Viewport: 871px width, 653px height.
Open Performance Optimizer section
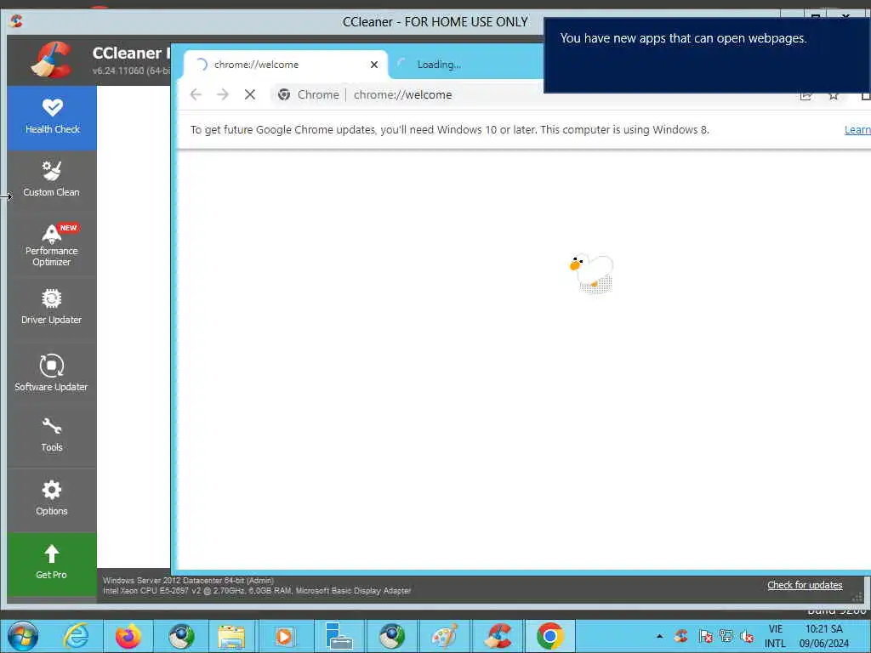[52, 245]
